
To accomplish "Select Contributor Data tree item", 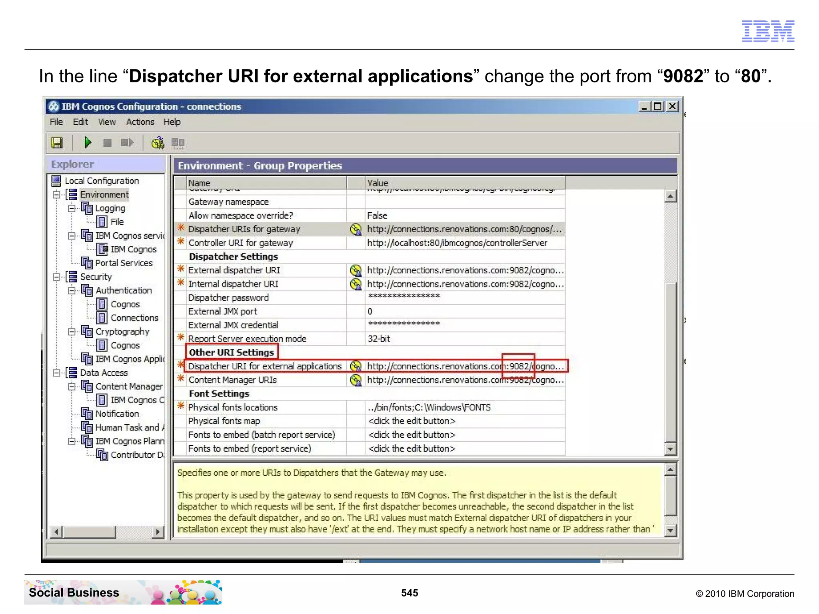I will click(x=137, y=455).
